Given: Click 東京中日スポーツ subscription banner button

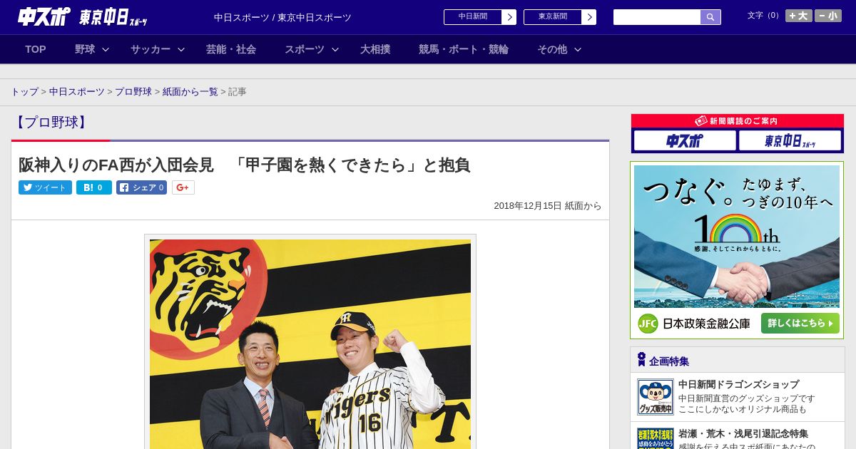Looking at the screenshot, I should coord(790,140).
